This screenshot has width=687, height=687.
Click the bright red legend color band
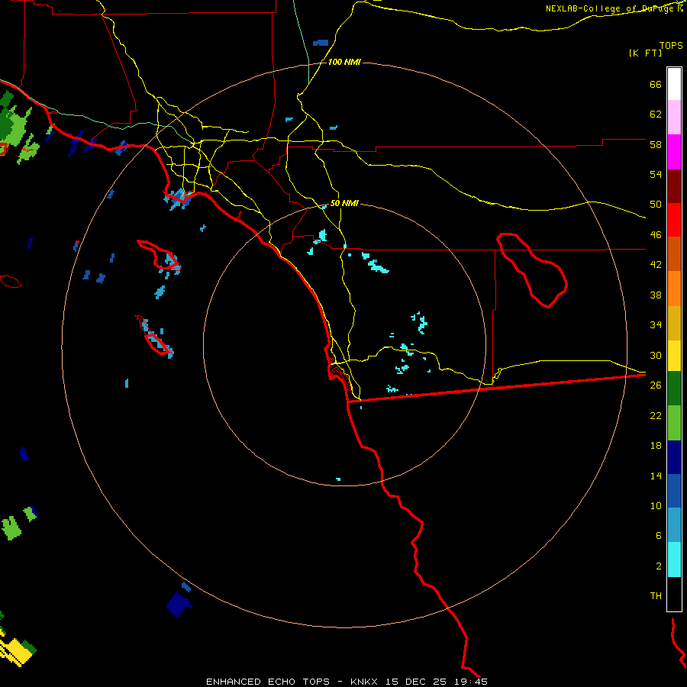(x=674, y=220)
